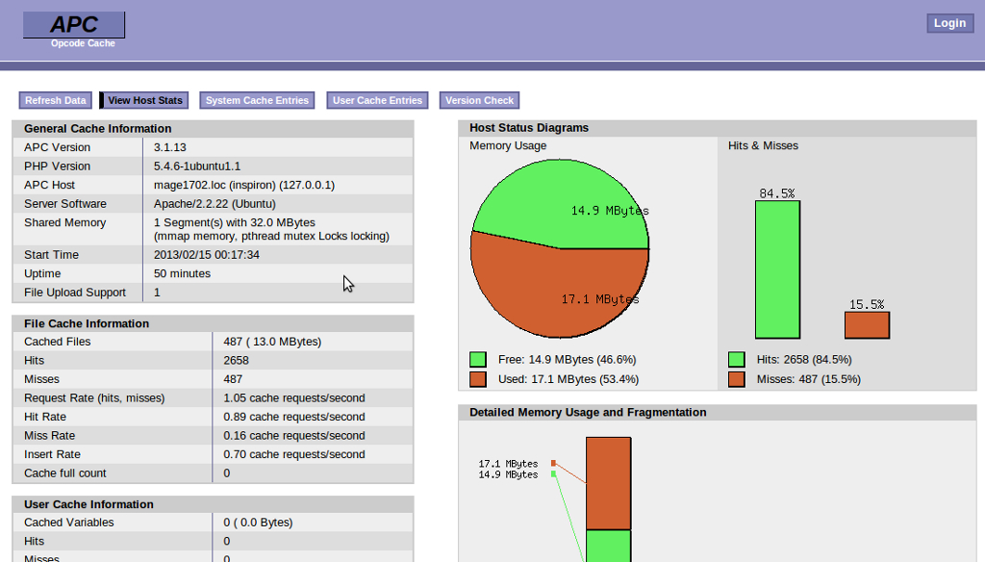Select the View Host Stats tab
Image resolution: width=985 pixels, height=562 pixels.
tap(144, 100)
